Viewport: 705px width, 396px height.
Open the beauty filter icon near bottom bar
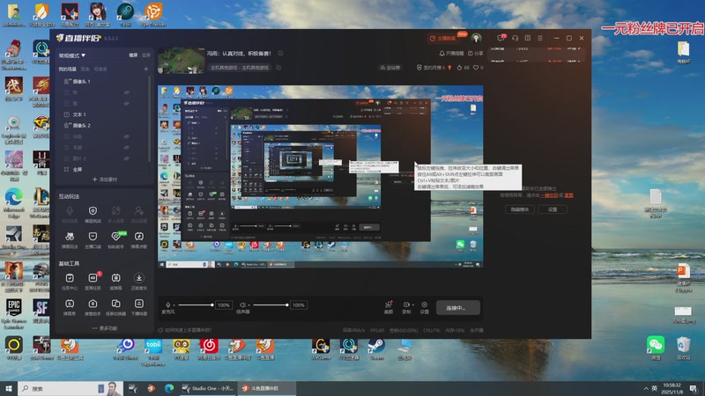pos(389,304)
